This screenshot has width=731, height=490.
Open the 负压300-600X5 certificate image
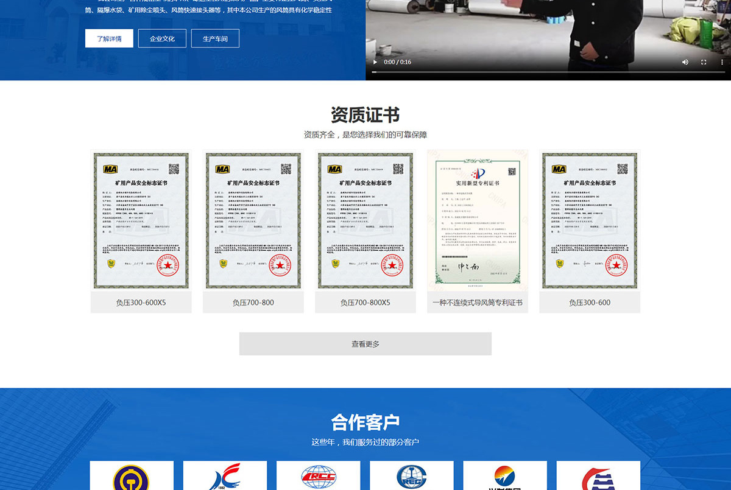point(141,220)
